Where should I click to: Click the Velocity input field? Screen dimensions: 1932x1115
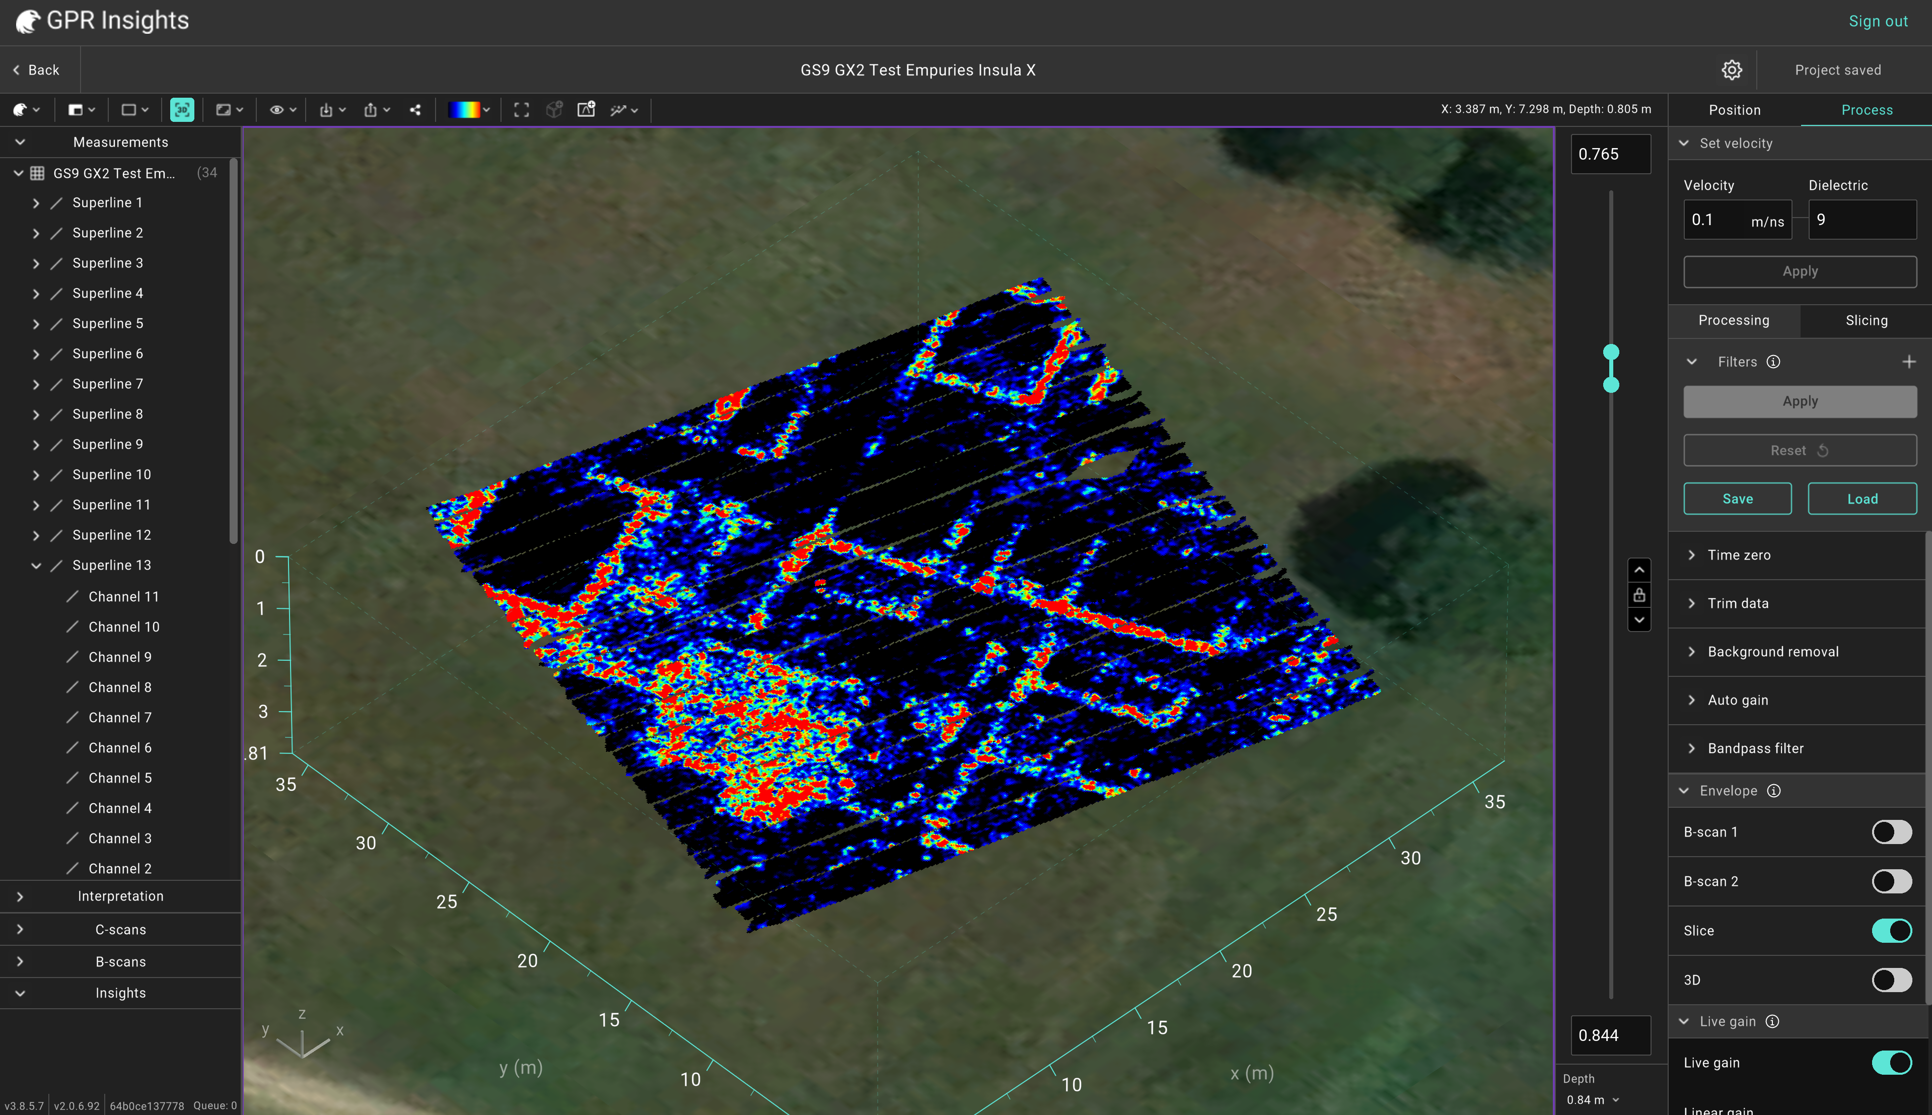(x=1738, y=220)
